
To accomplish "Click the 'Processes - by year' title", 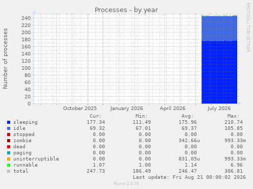I will [x=126, y=10].
